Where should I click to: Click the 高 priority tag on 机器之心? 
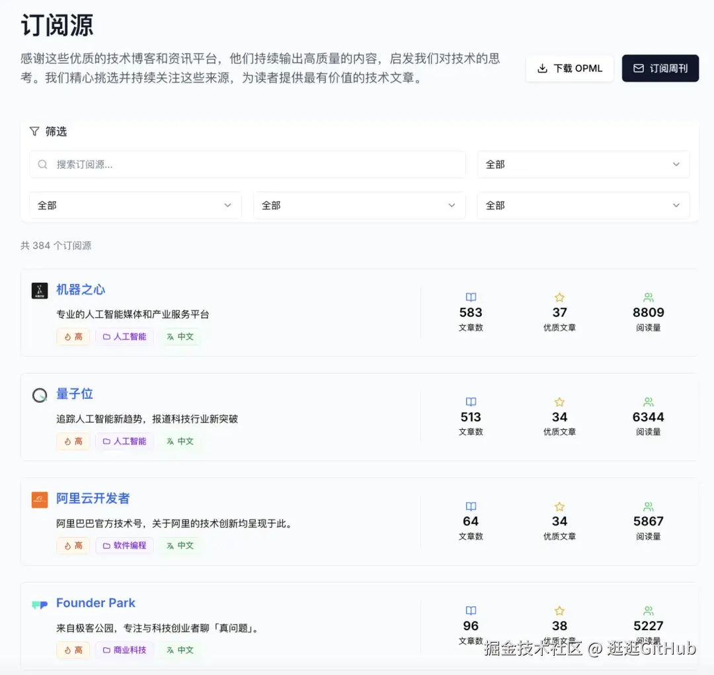(x=73, y=337)
